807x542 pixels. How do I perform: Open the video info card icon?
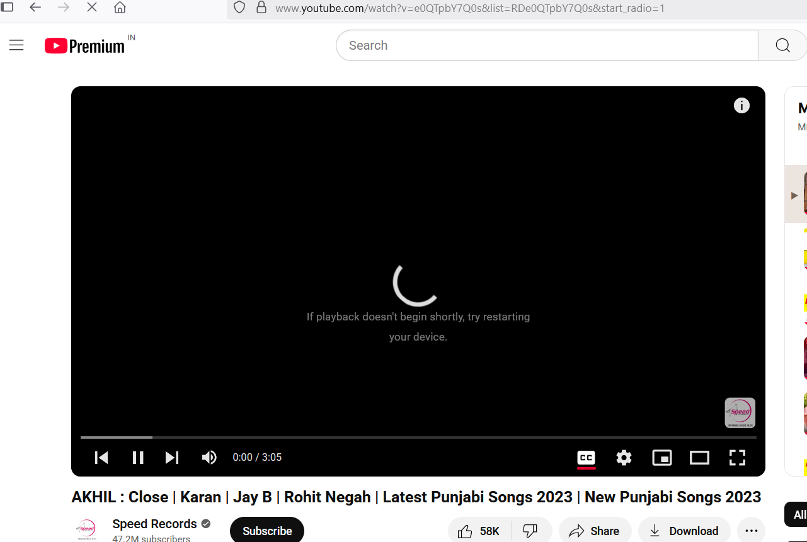tap(741, 106)
